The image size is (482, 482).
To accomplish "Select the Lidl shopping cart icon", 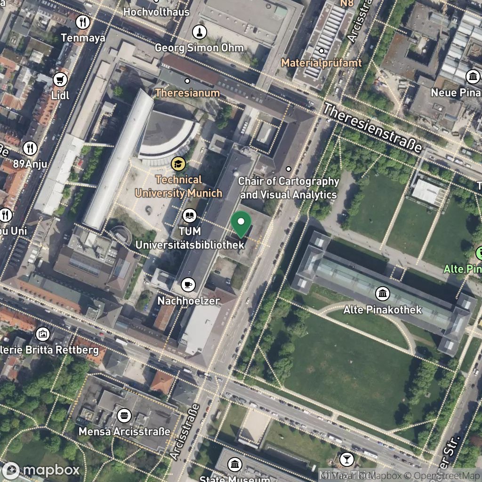I will [60, 80].
